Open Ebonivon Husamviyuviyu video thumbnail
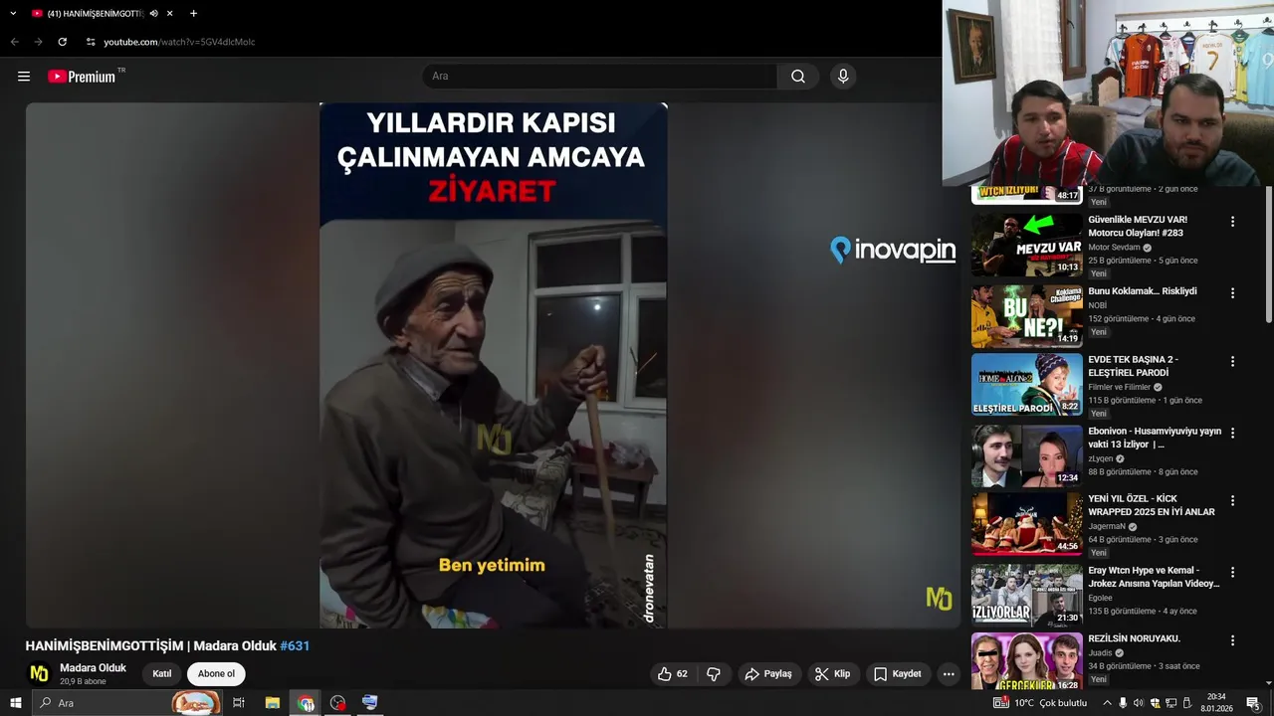 [1027, 456]
